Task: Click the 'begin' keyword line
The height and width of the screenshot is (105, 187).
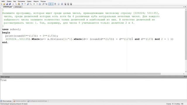Action: [6, 33]
